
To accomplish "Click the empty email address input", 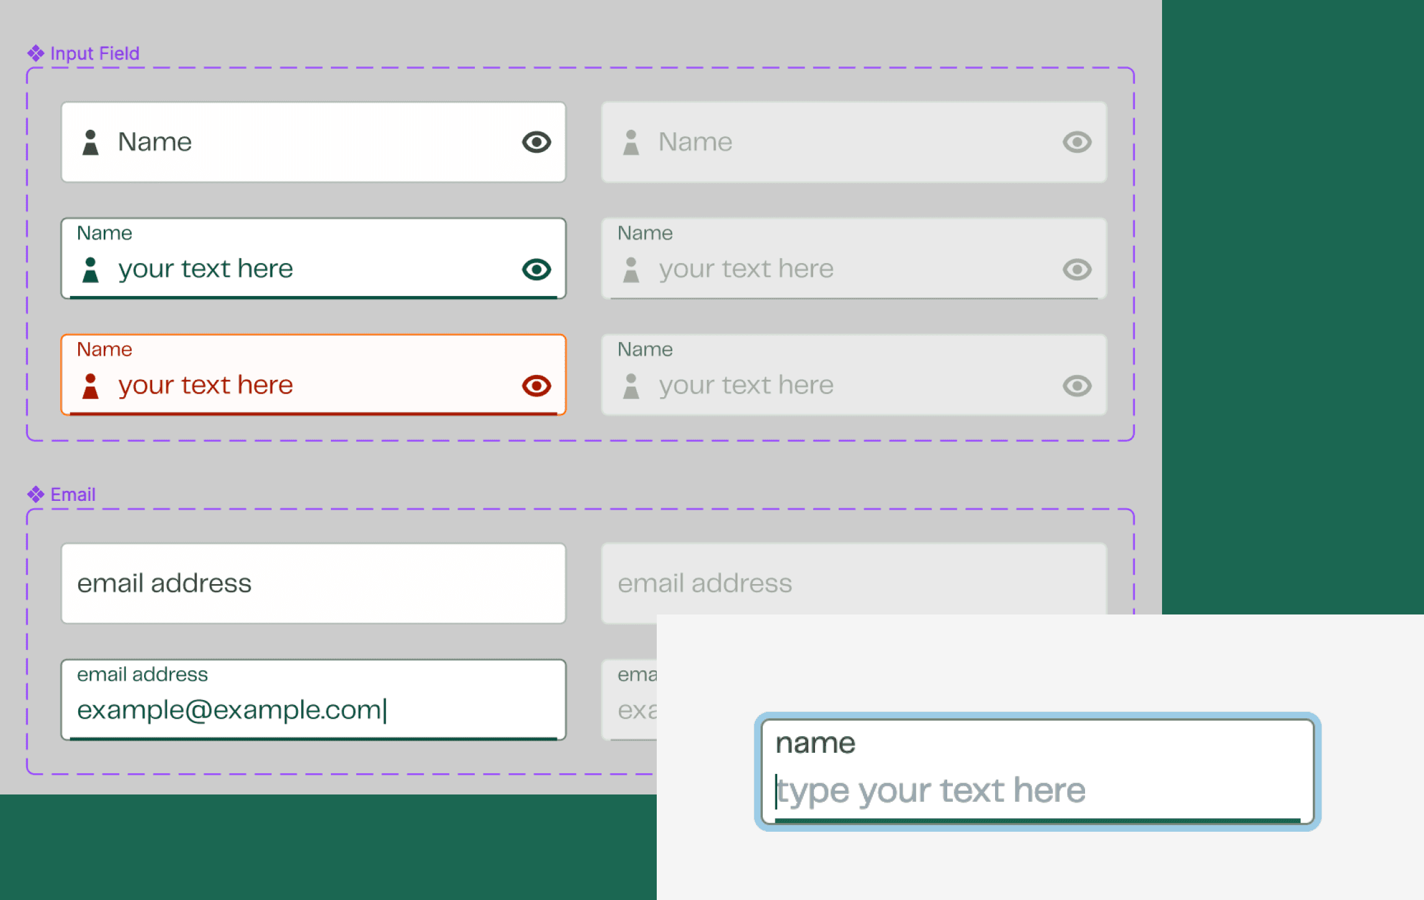I will (313, 583).
